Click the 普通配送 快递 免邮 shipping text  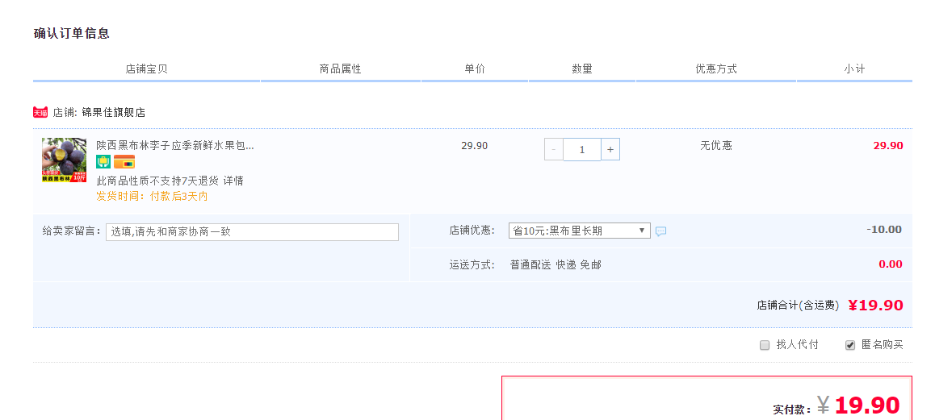tap(556, 265)
